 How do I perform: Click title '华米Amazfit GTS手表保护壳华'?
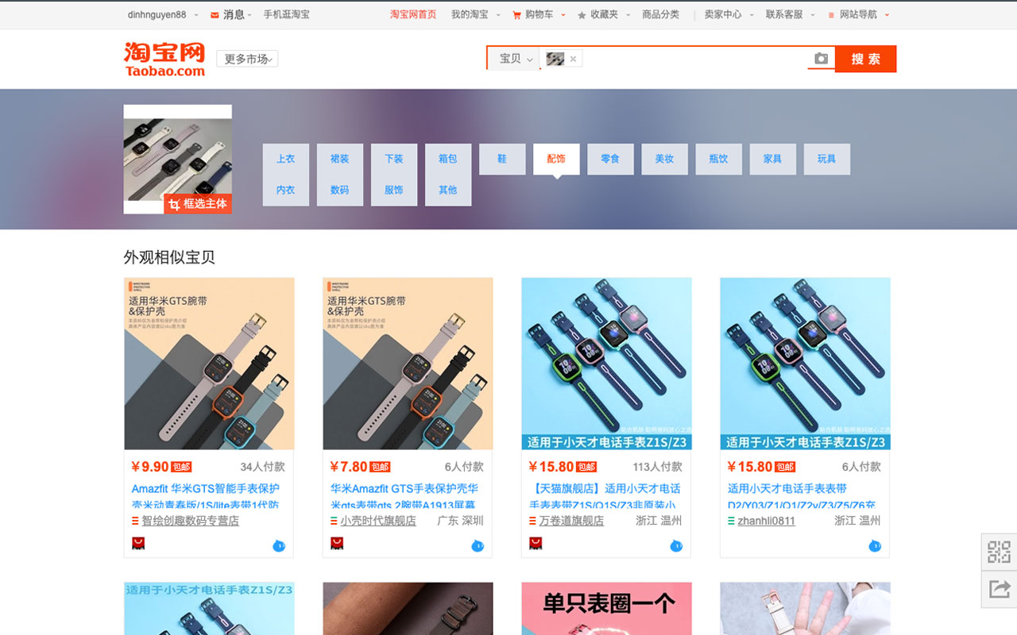point(404,489)
